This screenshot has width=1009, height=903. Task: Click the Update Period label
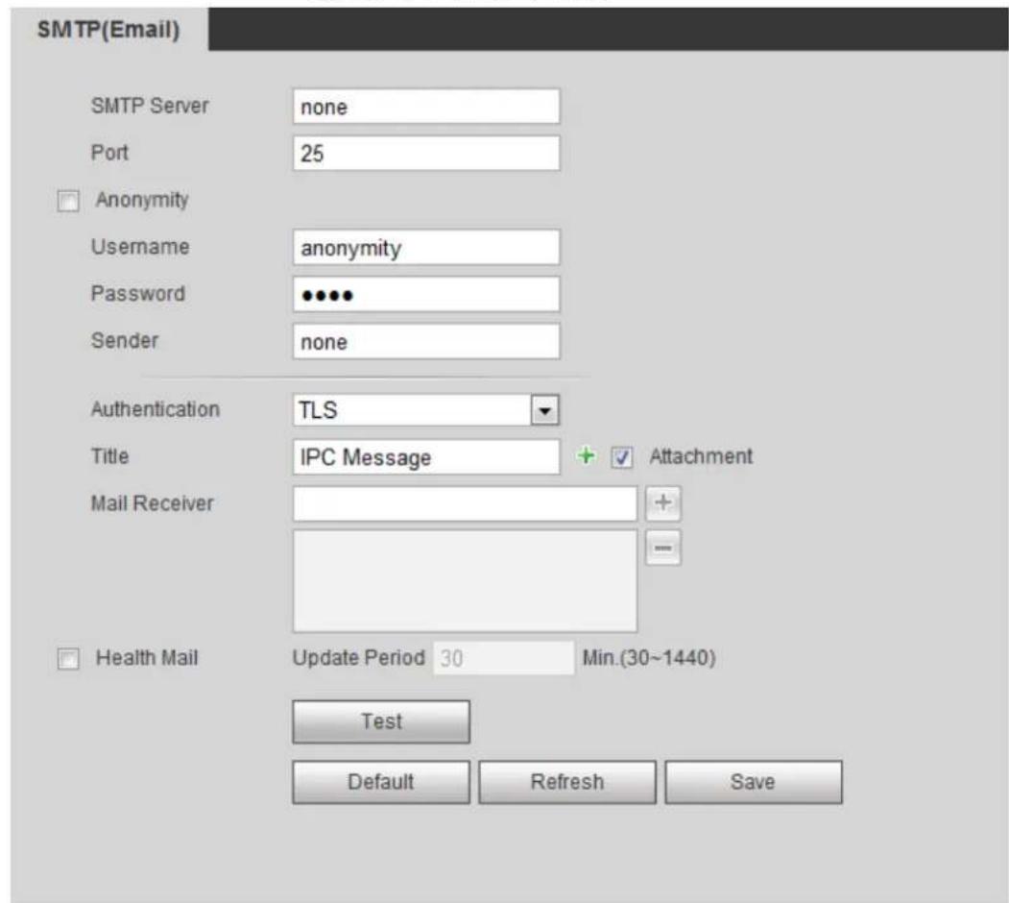click(358, 658)
